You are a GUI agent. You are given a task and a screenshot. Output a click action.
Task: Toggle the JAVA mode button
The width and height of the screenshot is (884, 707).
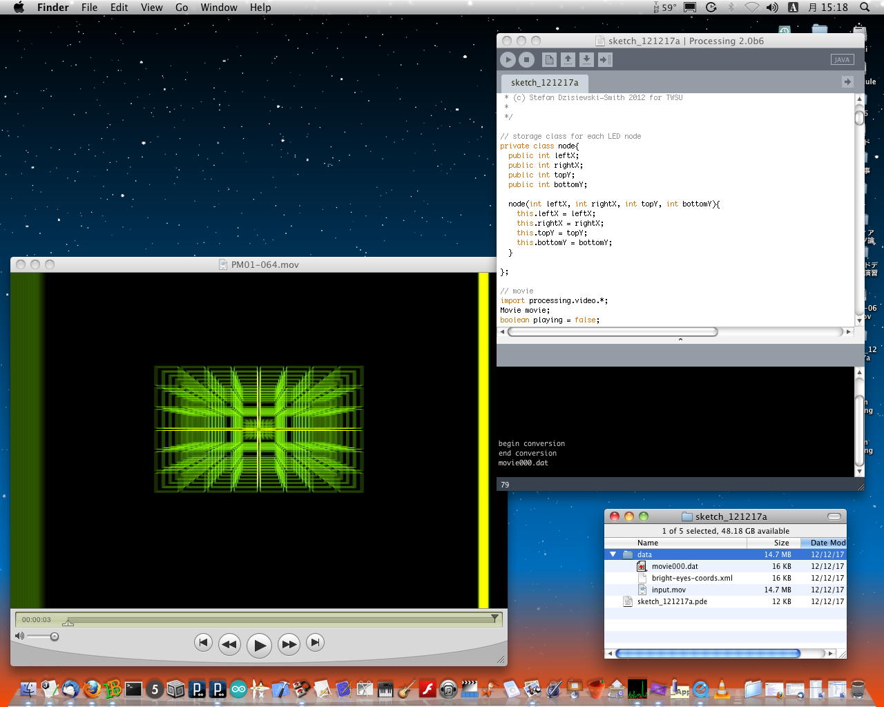[842, 60]
